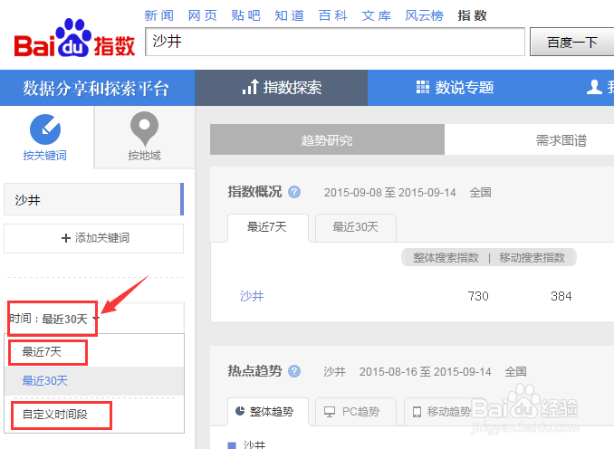Click the 移动搜索指数 column header
This screenshot has height=449, width=614.
click(x=532, y=258)
